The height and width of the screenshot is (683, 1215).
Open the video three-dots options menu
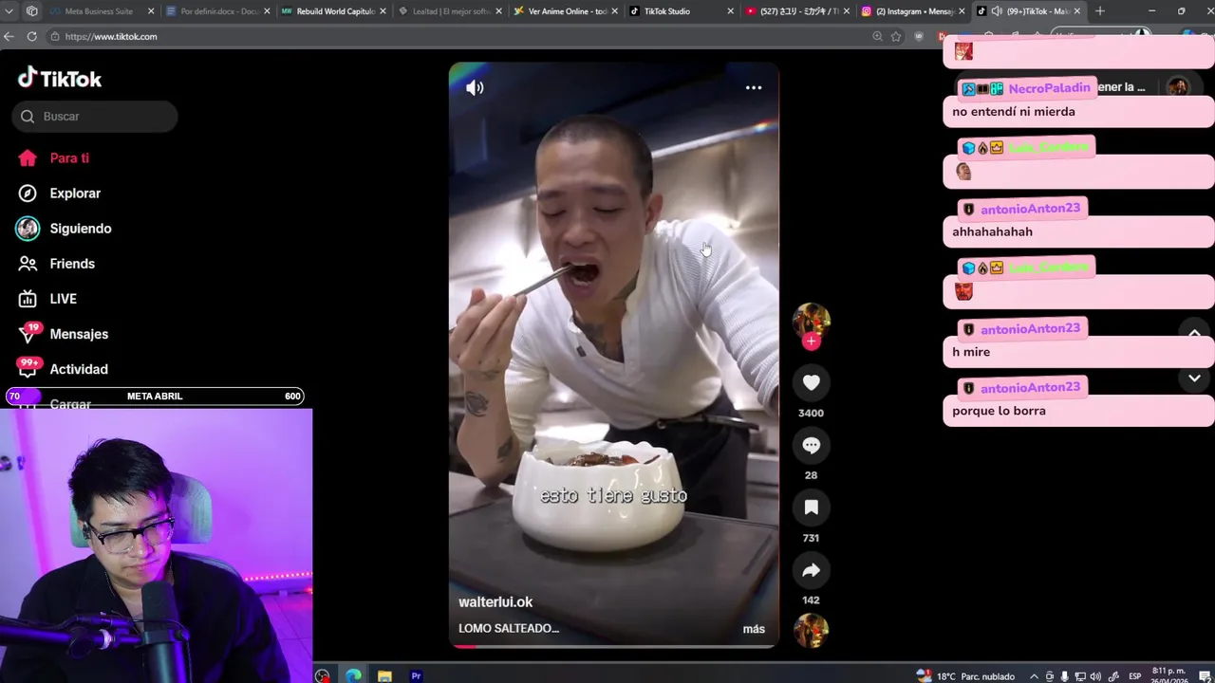[x=754, y=87]
